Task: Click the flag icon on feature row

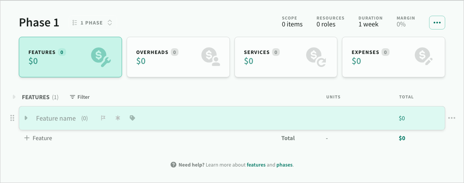Action: click(x=103, y=118)
